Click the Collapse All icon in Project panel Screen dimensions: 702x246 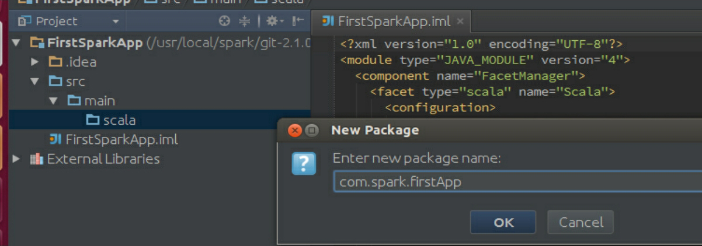point(245,22)
